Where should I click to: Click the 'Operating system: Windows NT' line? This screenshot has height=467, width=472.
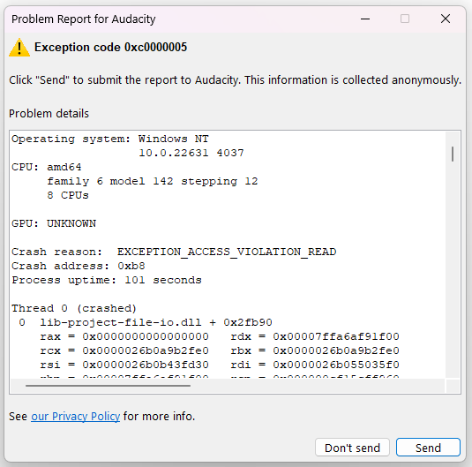110,139
